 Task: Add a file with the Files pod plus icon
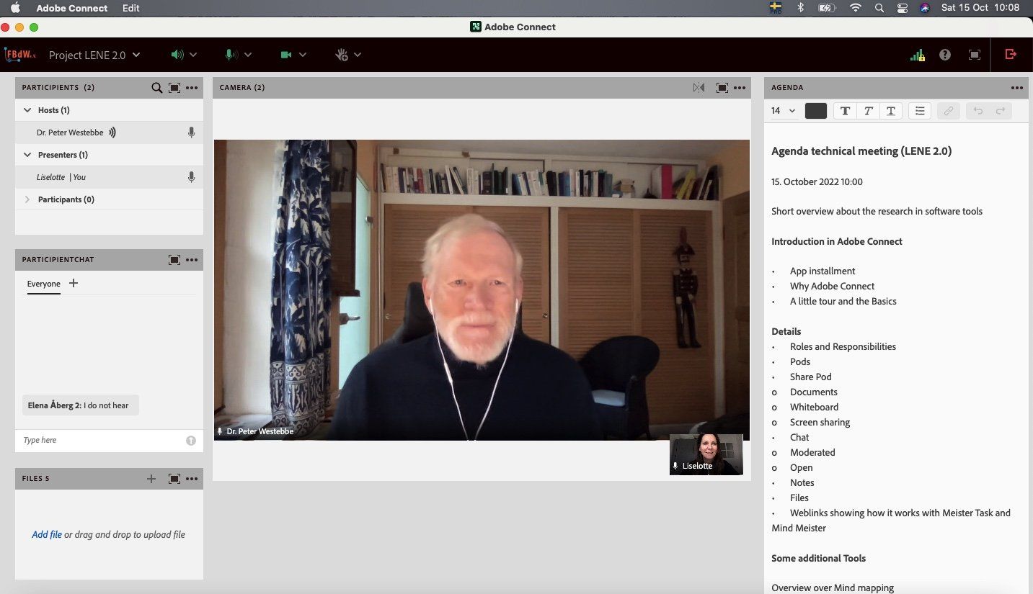pyautogui.click(x=151, y=479)
